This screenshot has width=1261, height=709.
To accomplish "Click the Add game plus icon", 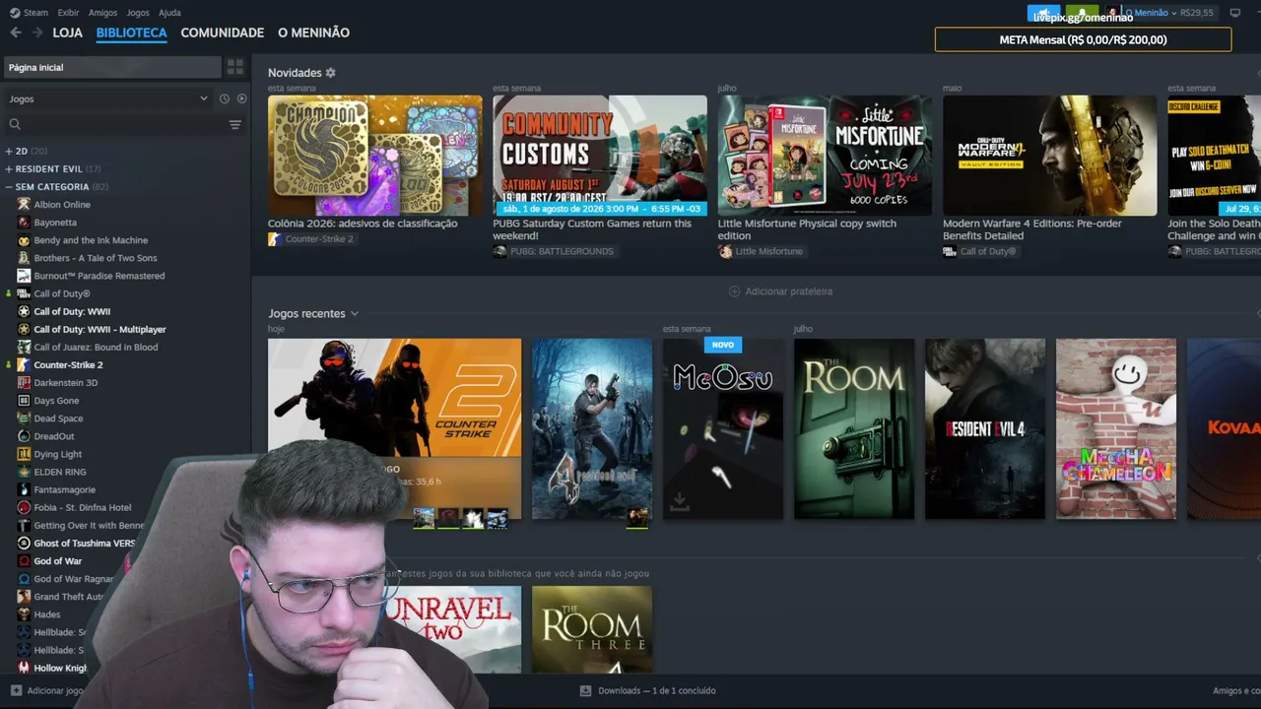I will pos(16,690).
